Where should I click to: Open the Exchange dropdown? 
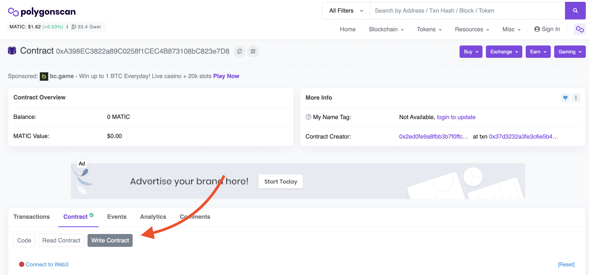504,52
